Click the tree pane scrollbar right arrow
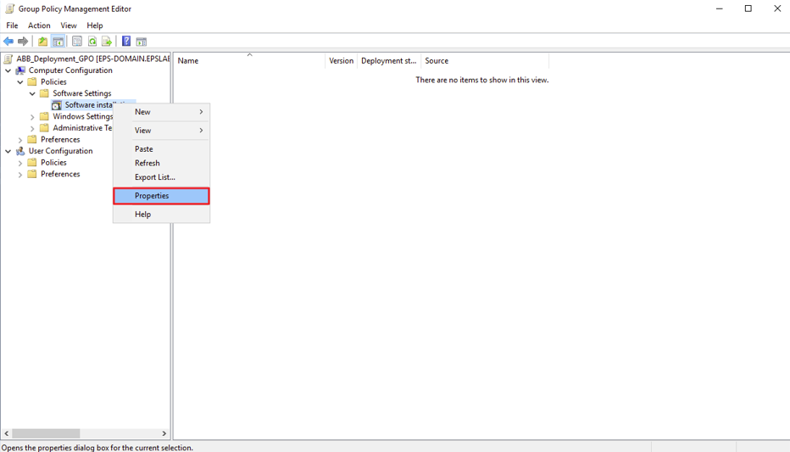Viewport: 790px width, 452px height. [x=164, y=433]
